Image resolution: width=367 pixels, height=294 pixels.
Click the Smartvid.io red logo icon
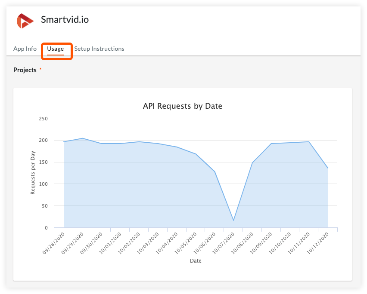[x=25, y=21]
